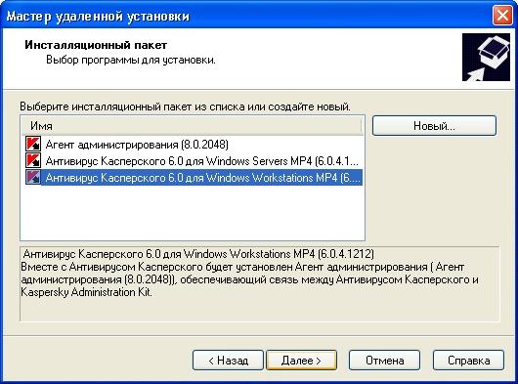This screenshot has width=518, height=384.
Task: Click the Kaspersky icon beside Windows Workstations MP4 package
Action: (33, 177)
